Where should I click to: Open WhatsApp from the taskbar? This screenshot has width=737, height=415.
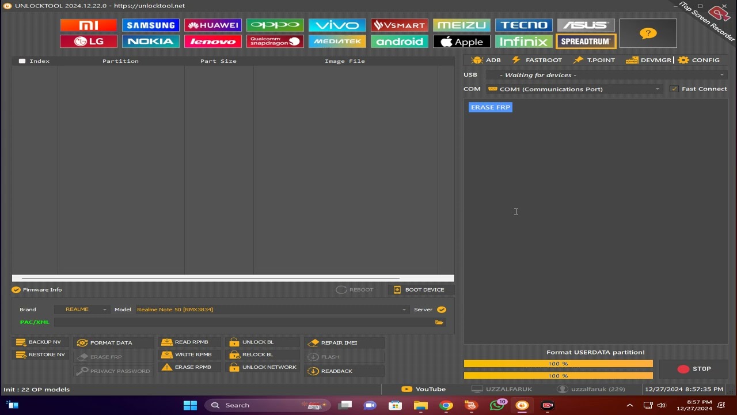click(497, 405)
